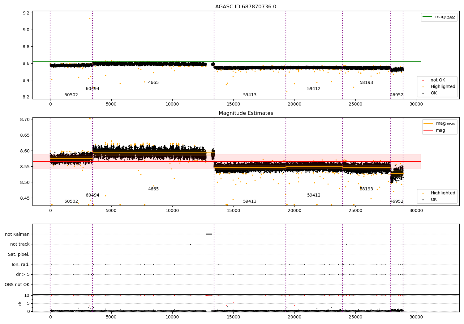
Task: Select "OK" in the middle plot legend
Action: (434, 199)
